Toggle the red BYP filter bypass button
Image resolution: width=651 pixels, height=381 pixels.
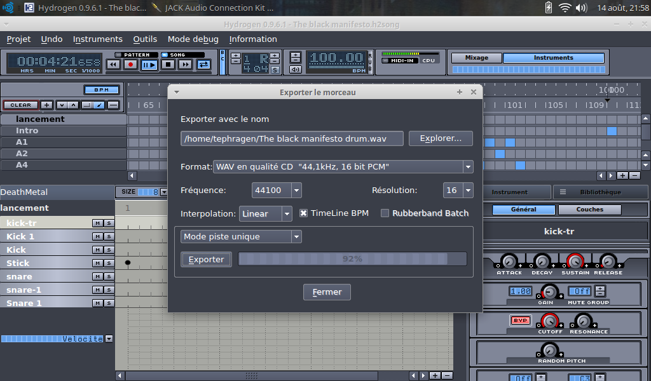click(520, 320)
